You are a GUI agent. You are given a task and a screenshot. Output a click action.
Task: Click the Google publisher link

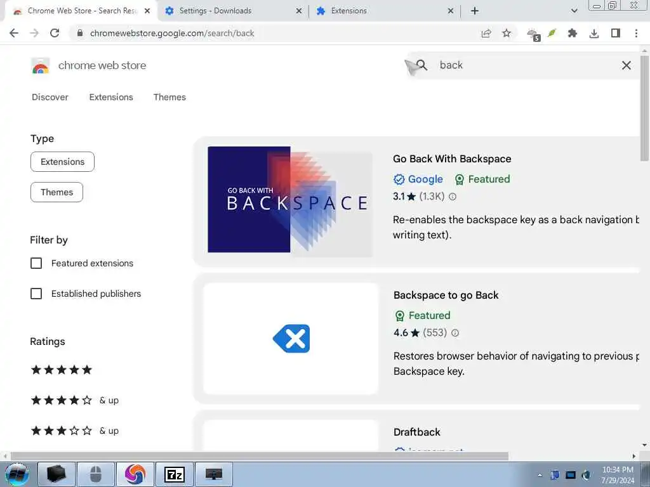coord(425,179)
